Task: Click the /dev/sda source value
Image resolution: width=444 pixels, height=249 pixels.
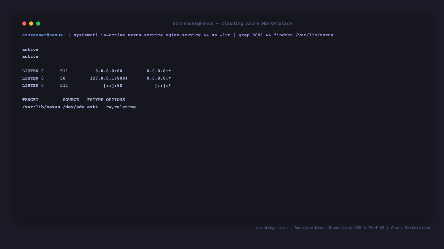Action: [x=74, y=107]
